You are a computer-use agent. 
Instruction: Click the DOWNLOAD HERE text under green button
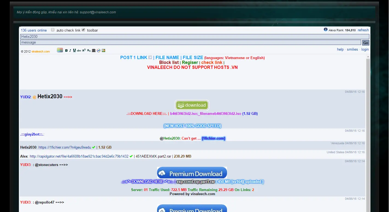pos(147,113)
